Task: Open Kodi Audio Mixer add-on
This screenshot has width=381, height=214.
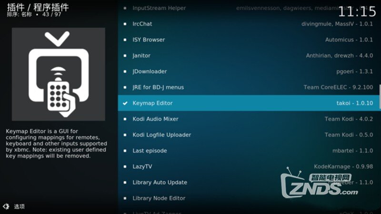Action: pyautogui.click(x=249, y=119)
